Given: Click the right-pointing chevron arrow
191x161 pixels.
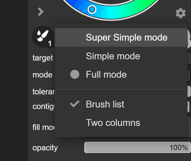Looking at the screenshot, I should point(41,12).
